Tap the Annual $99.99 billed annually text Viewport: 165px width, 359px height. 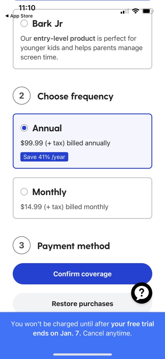click(65, 143)
